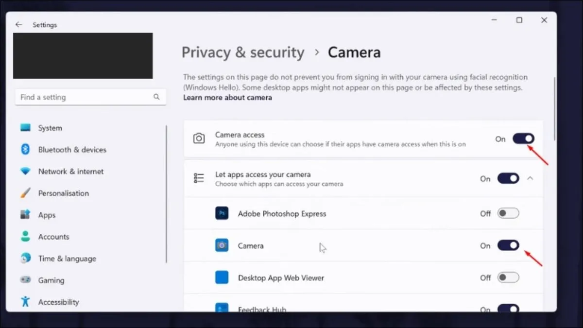Click the Bluetooth & devices icon
The width and height of the screenshot is (583, 328).
[25, 150]
